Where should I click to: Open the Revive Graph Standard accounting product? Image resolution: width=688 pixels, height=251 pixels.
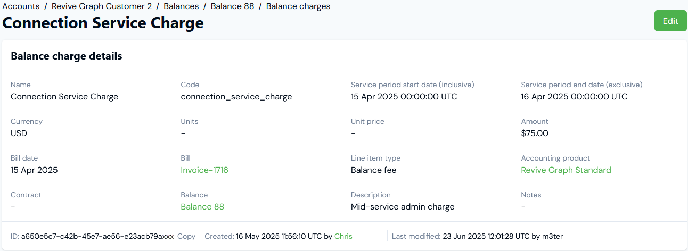point(566,170)
